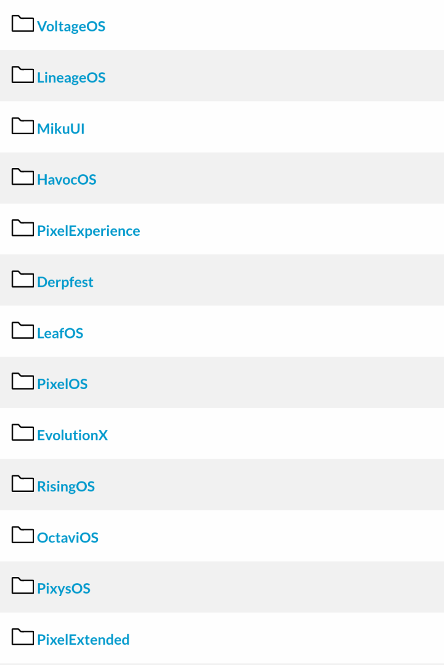The width and height of the screenshot is (444, 665).
Task: Click the folder icon next to RisingOS
Action: (x=23, y=485)
